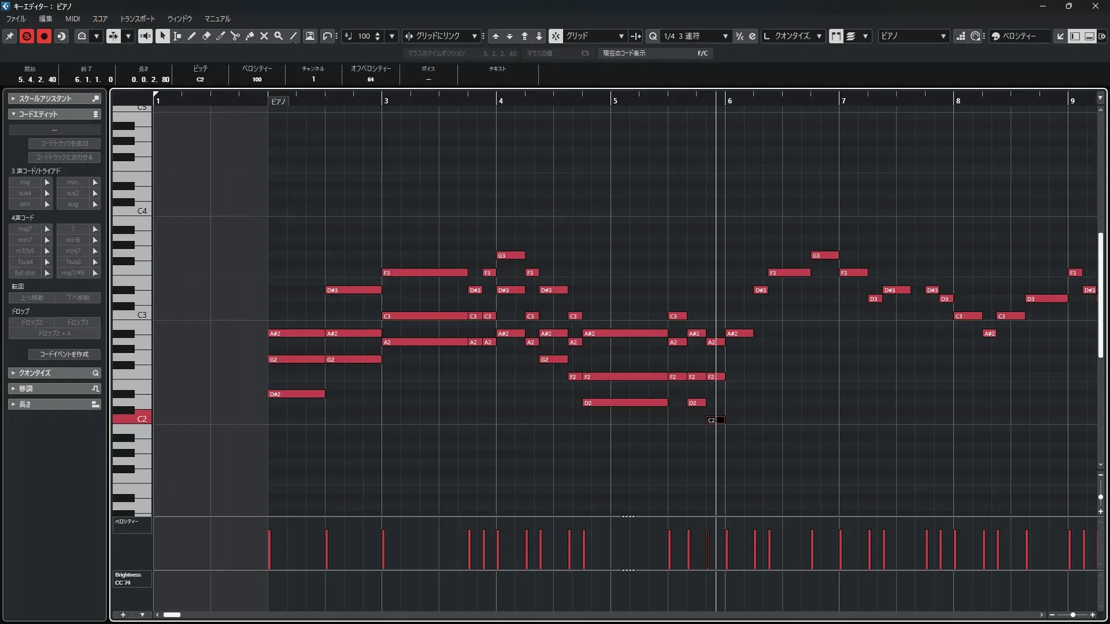Image resolution: width=1110 pixels, height=624 pixels.
Task: Click the コードイベントを作成 button
Action: tap(64, 354)
